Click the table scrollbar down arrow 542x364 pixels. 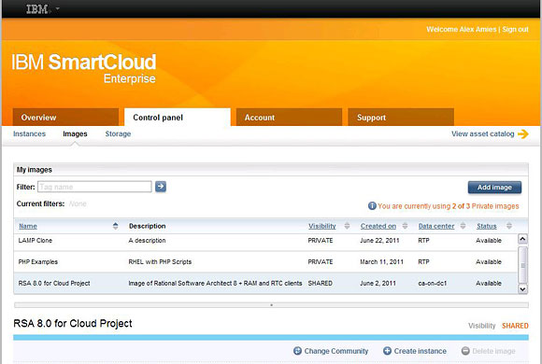(x=522, y=288)
